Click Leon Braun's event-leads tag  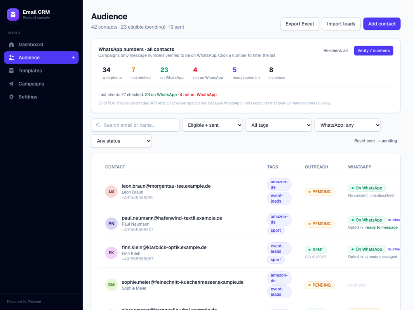279,198
